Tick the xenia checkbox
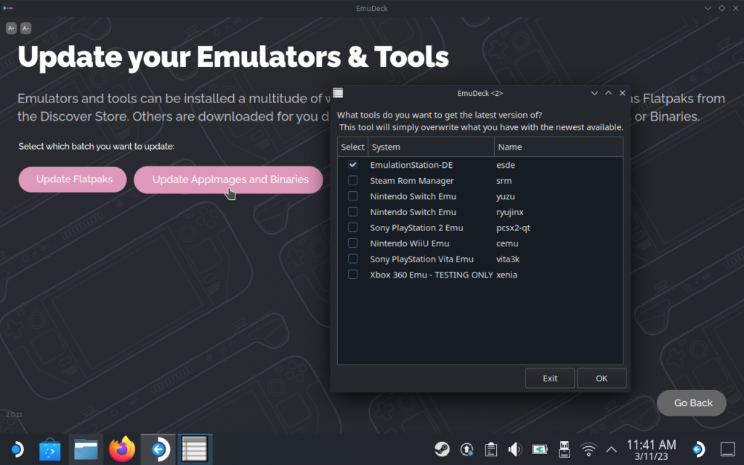Viewport: 744px width, 465px height. (x=352, y=274)
